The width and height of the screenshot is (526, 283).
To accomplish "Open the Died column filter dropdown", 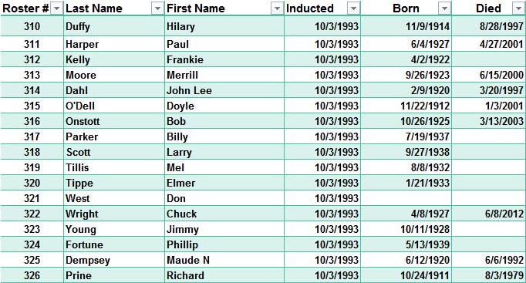I will [518, 8].
